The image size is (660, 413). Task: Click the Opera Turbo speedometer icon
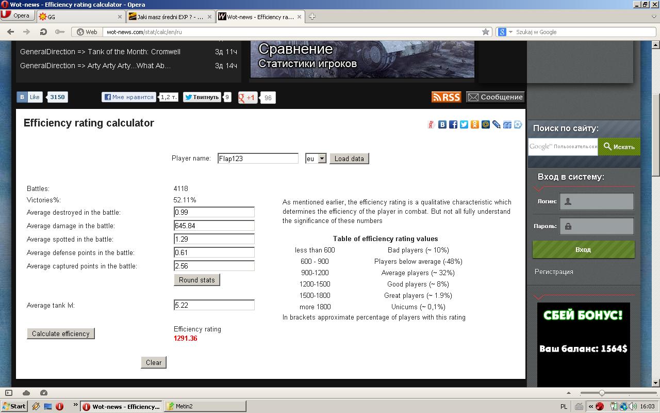44,393
